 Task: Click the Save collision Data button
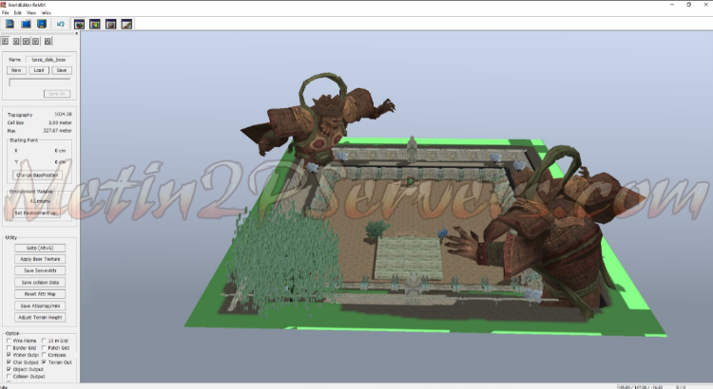pos(40,283)
